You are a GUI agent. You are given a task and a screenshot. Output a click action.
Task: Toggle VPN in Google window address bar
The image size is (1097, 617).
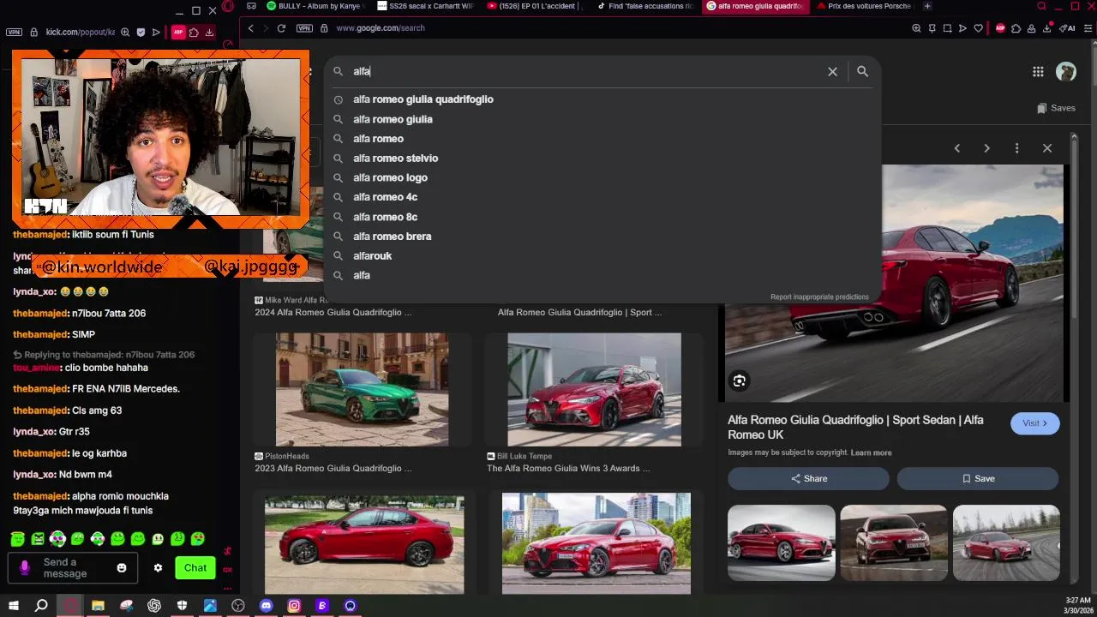(x=304, y=28)
